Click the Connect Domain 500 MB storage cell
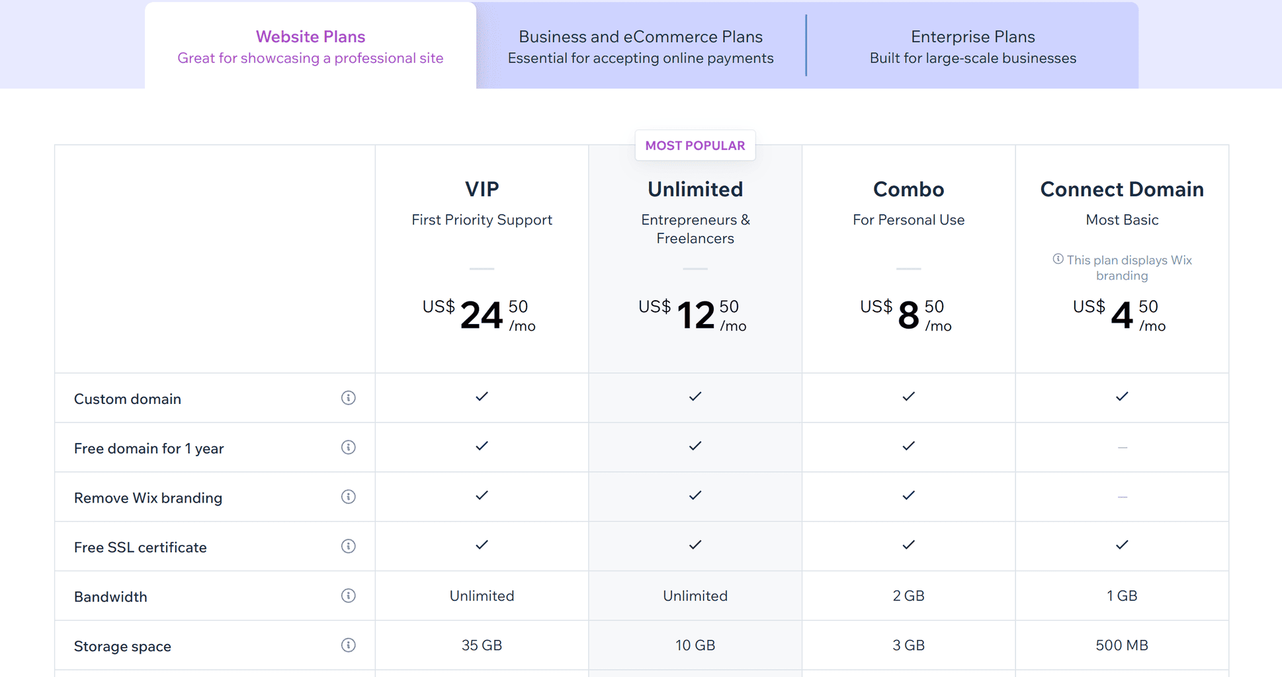 click(1122, 645)
